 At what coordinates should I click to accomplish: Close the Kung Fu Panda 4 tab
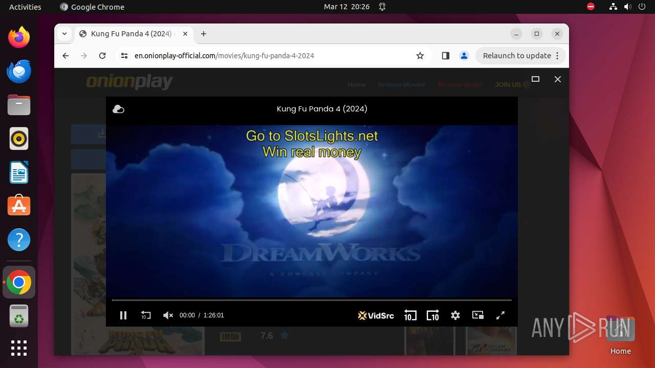[x=185, y=34]
